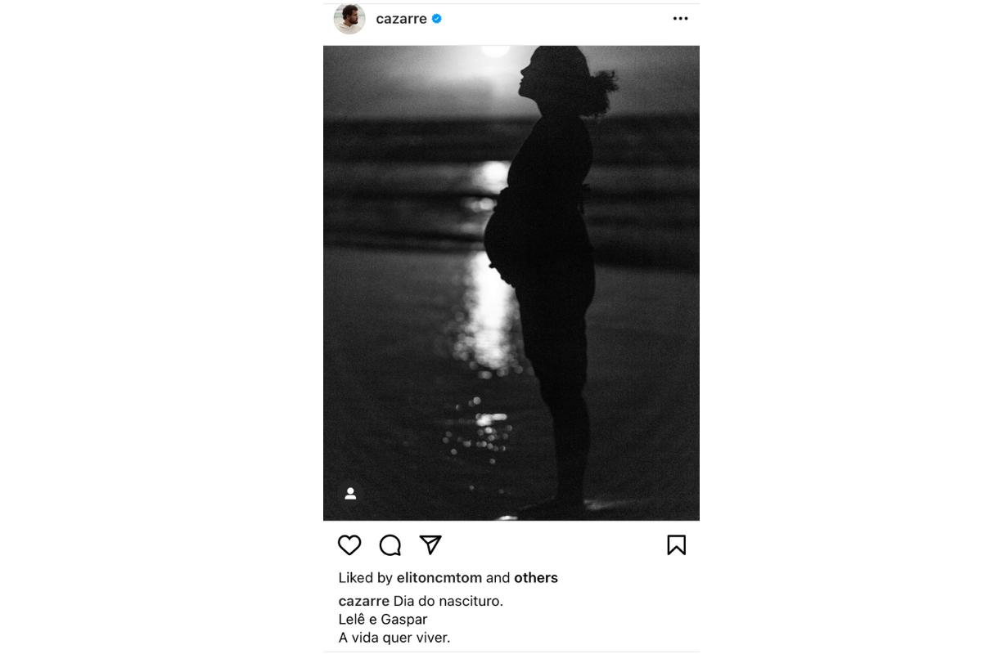
Task: Open comments via the speech bubble icon
Action: point(390,545)
